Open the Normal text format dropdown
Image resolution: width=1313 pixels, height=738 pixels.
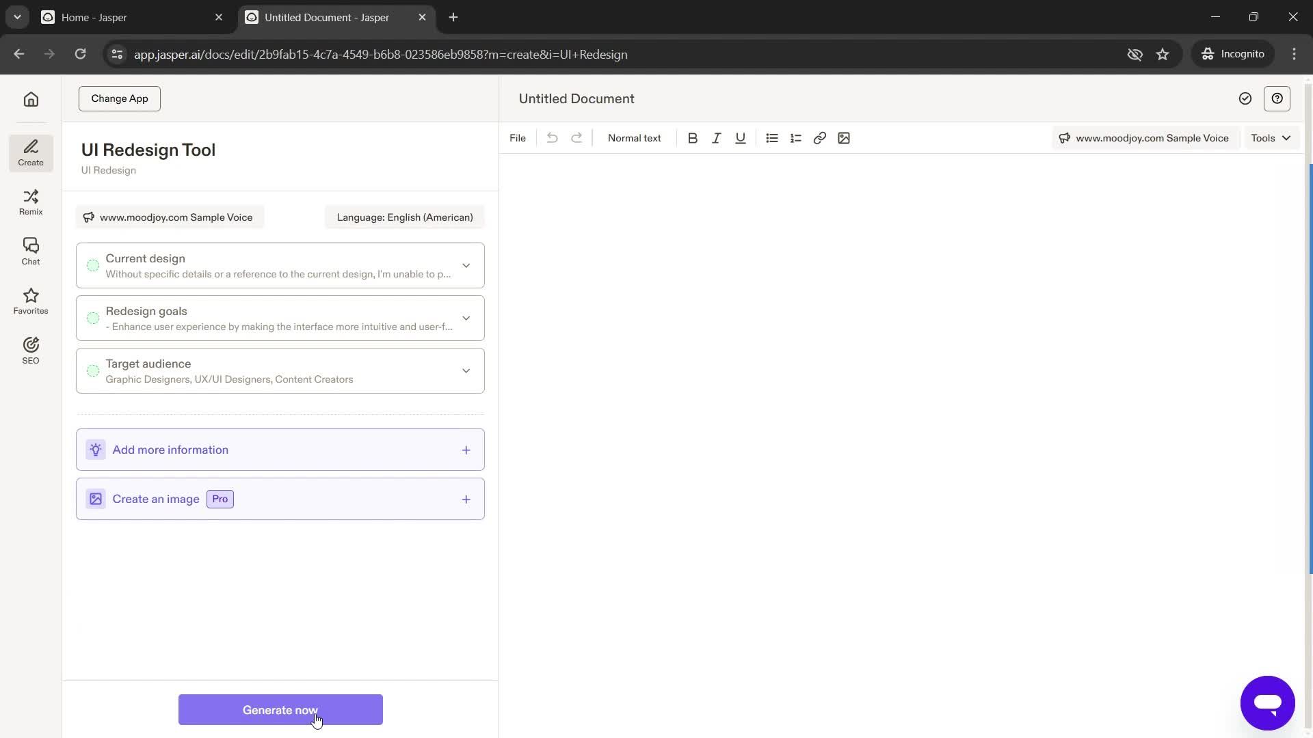click(635, 137)
